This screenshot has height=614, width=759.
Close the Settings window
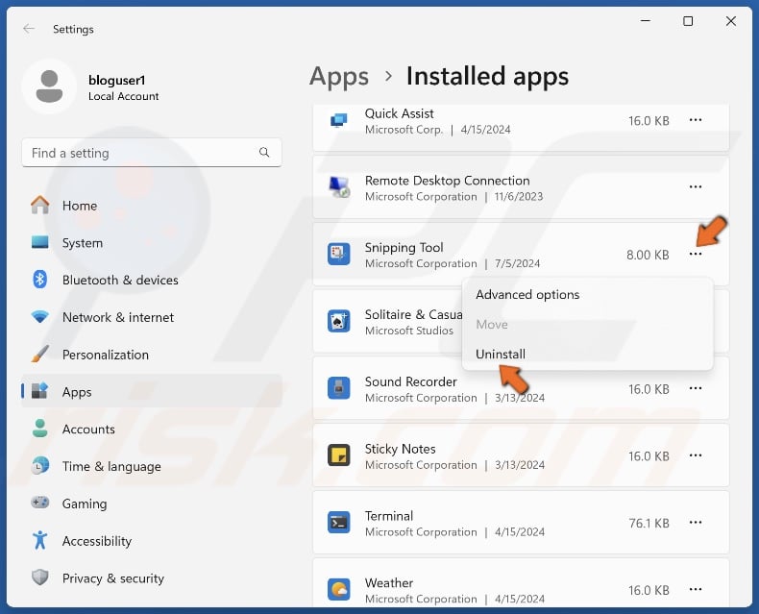(x=731, y=21)
